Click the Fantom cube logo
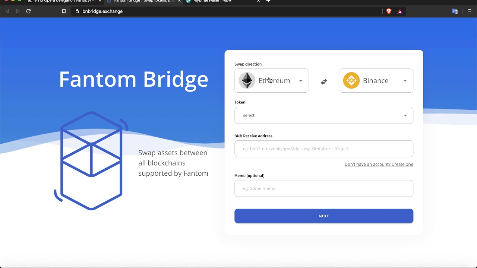 [x=91, y=160]
